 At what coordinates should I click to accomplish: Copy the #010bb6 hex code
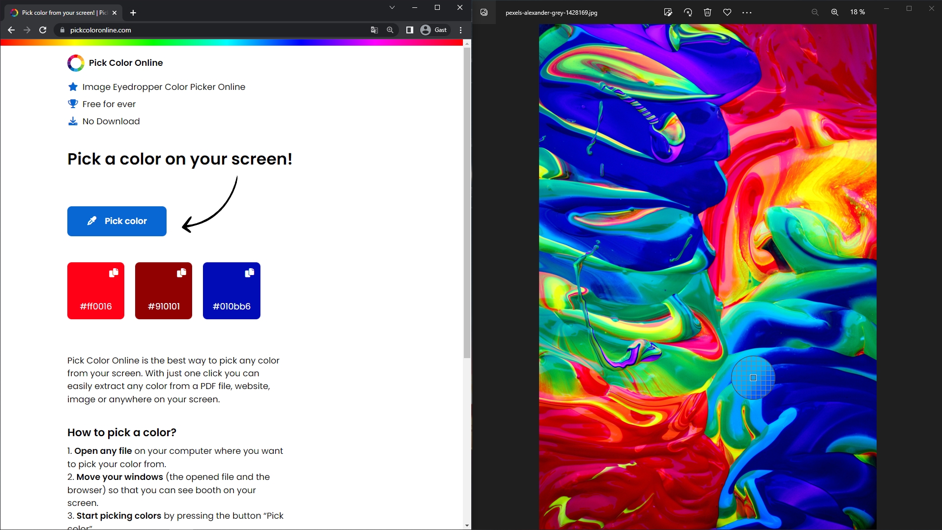coord(250,272)
